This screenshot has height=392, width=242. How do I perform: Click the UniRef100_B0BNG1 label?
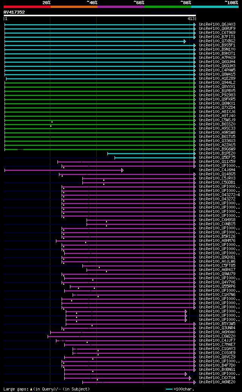[217, 369]
